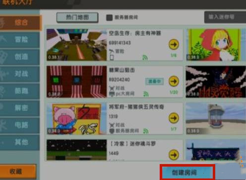Screen dimensions: 246x180
Task: Click the green signal icon on 将军府 room
Action: tap(146, 131)
